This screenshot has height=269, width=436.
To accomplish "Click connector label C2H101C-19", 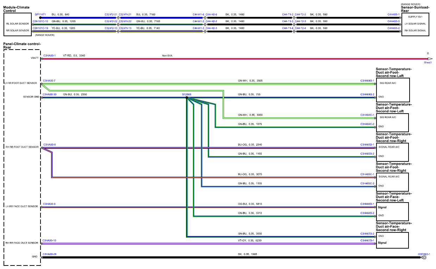I will click(x=40, y=28).
